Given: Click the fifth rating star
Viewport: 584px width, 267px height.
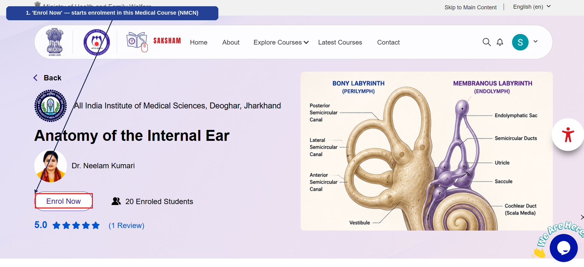Looking at the screenshot, I should [x=96, y=225].
